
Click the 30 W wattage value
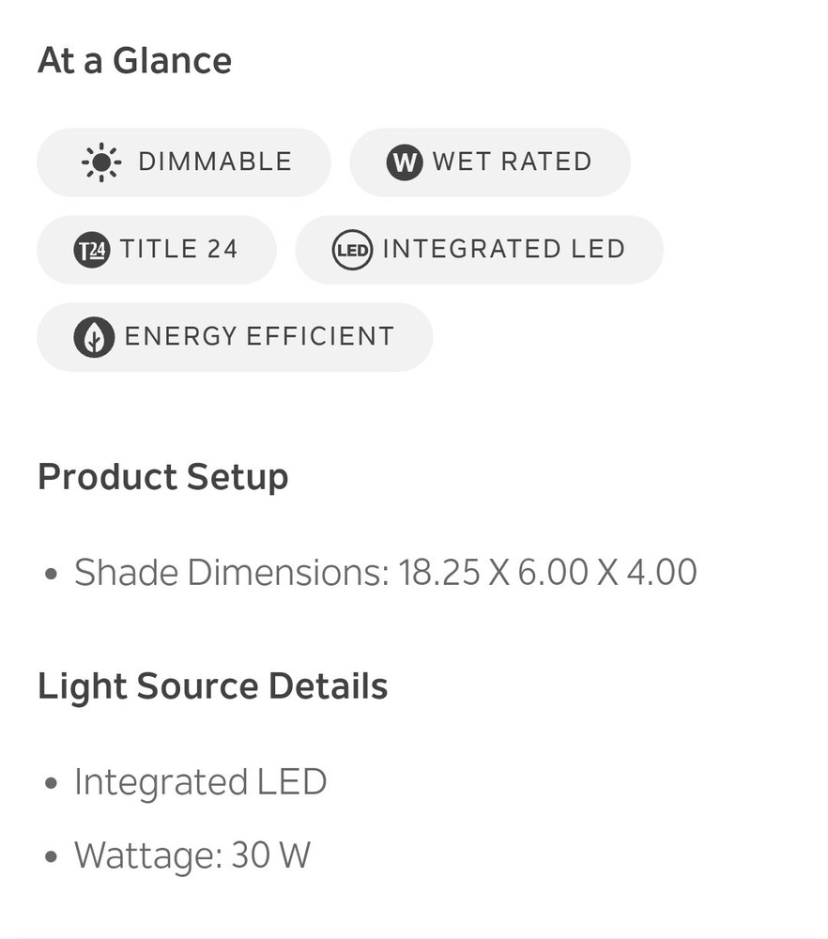coord(270,855)
